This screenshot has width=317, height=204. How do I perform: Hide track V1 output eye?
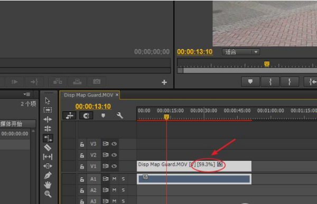pos(114,166)
